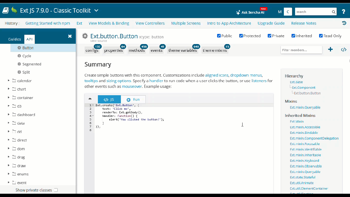Open the configs members menu

[x=92, y=50]
